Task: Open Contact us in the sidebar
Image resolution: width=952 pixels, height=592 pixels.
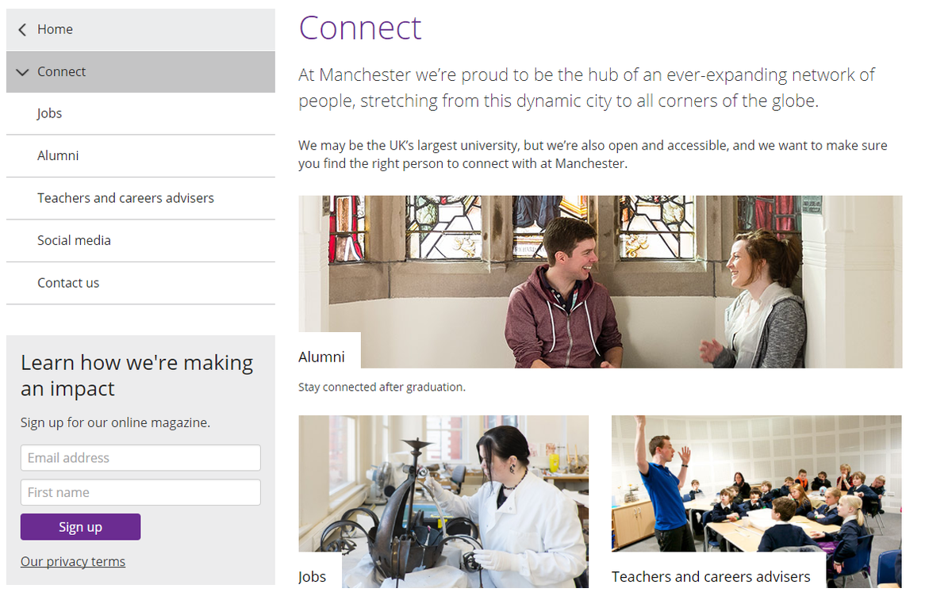Action: click(x=68, y=283)
